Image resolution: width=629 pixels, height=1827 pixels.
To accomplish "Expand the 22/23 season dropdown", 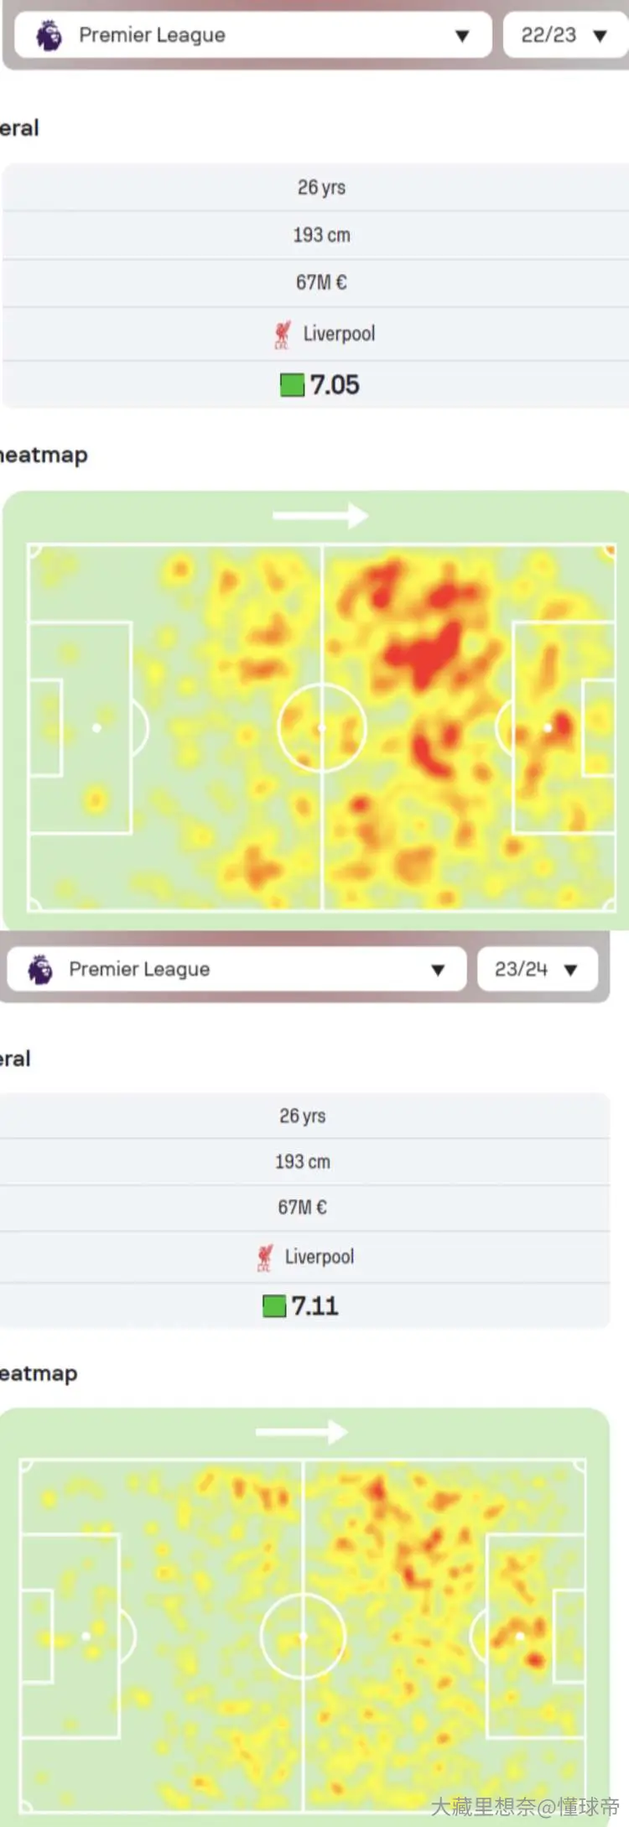I will tap(565, 35).
